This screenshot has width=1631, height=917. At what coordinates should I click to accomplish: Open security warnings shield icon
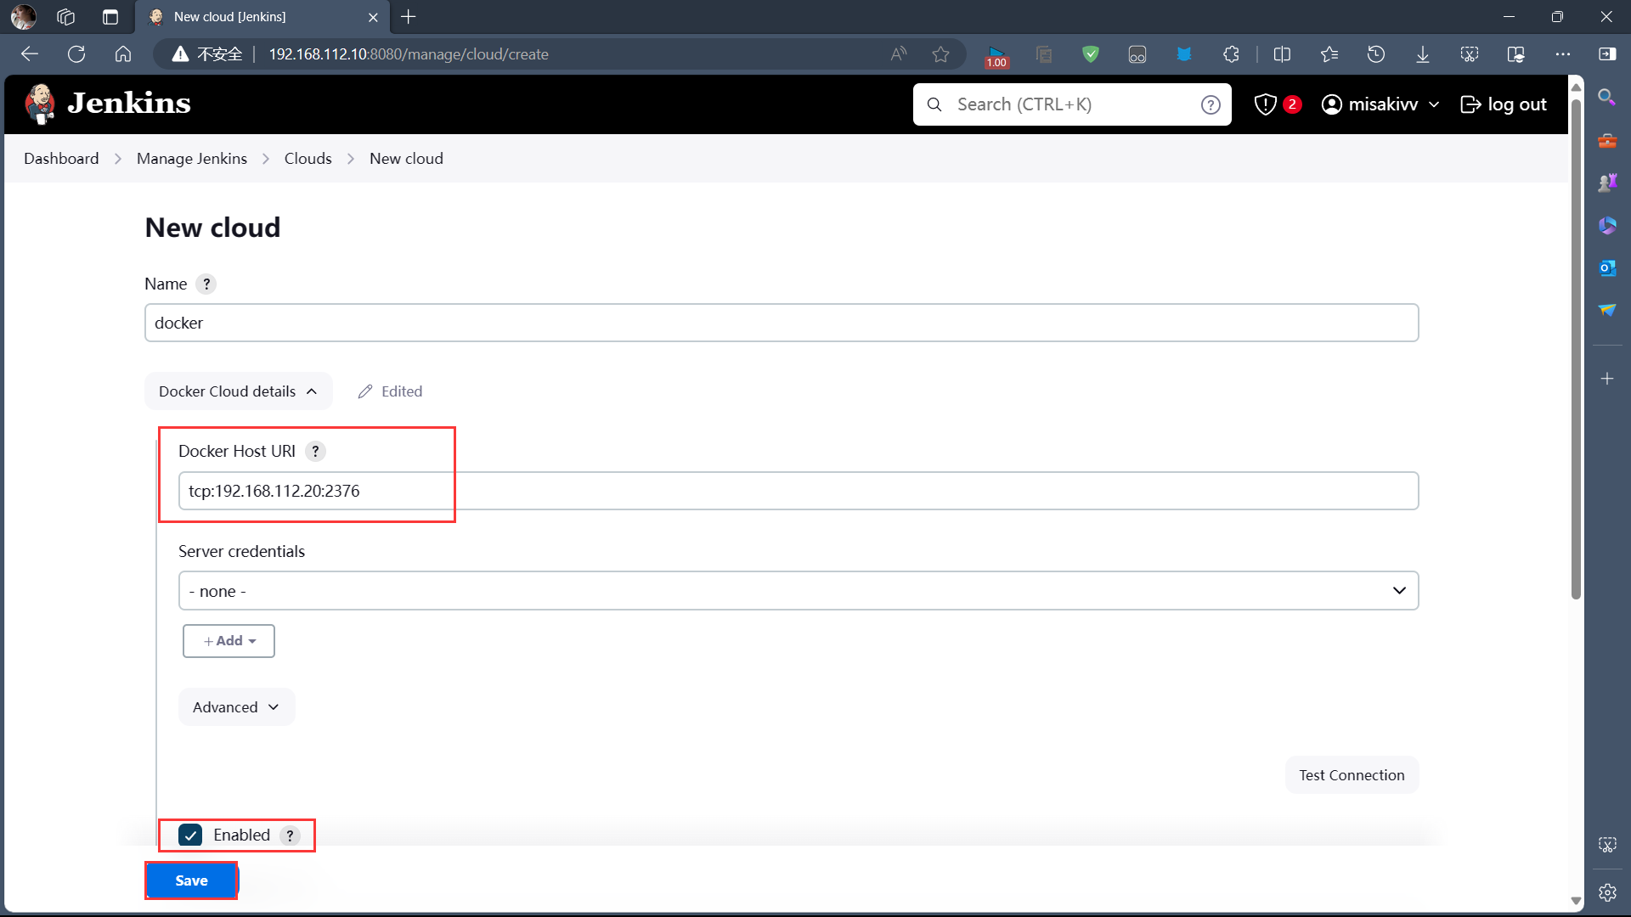[1266, 104]
